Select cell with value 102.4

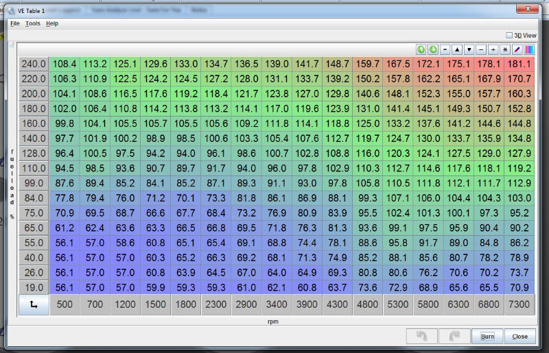[398, 212]
